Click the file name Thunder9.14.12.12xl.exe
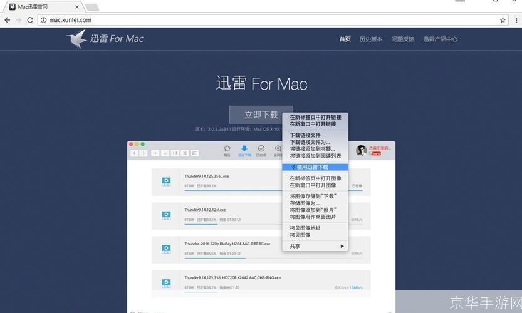Screen dimensions: 522x313 pos(205,210)
